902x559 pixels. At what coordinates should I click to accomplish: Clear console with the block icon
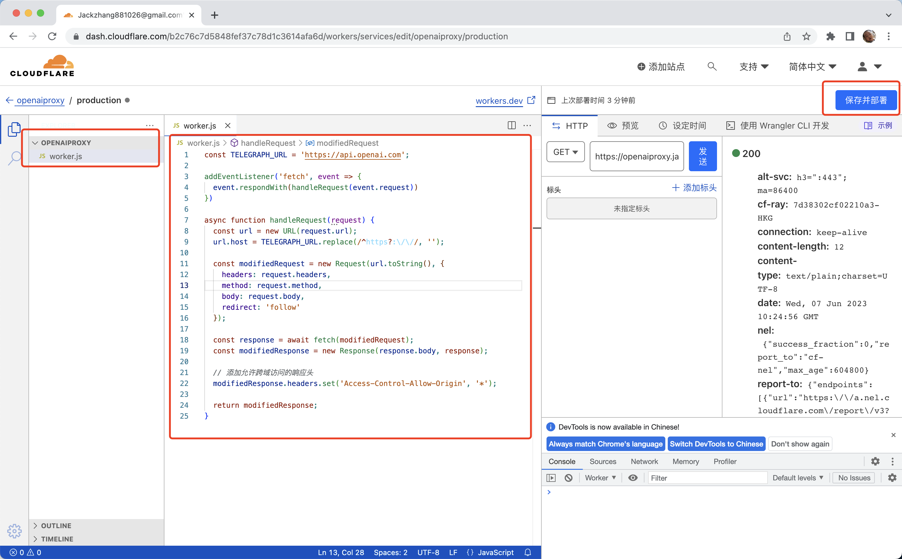click(x=569, y=478)
